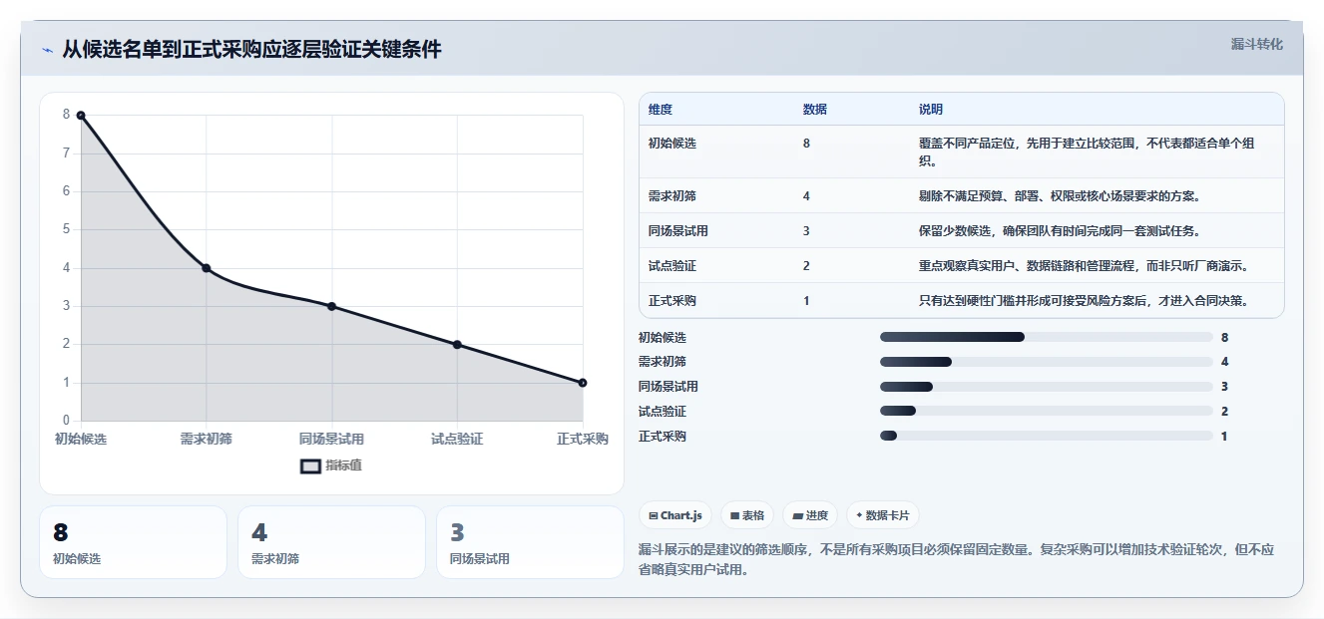Click the lightning icon beside the title
The height and width of the screenshot is (619, 1324).
coord(47,50)
